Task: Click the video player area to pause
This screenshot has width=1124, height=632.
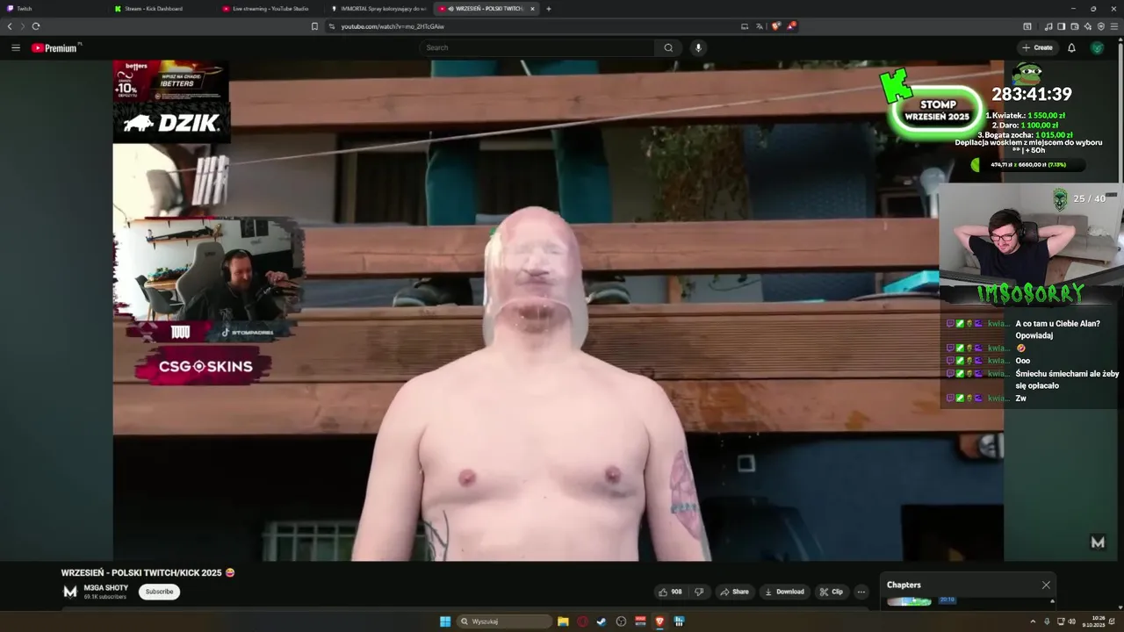Action: click(x=558, y=310)
